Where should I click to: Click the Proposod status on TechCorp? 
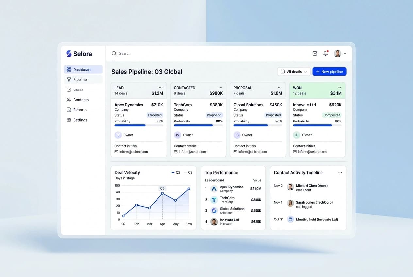[x=214, y=115]
